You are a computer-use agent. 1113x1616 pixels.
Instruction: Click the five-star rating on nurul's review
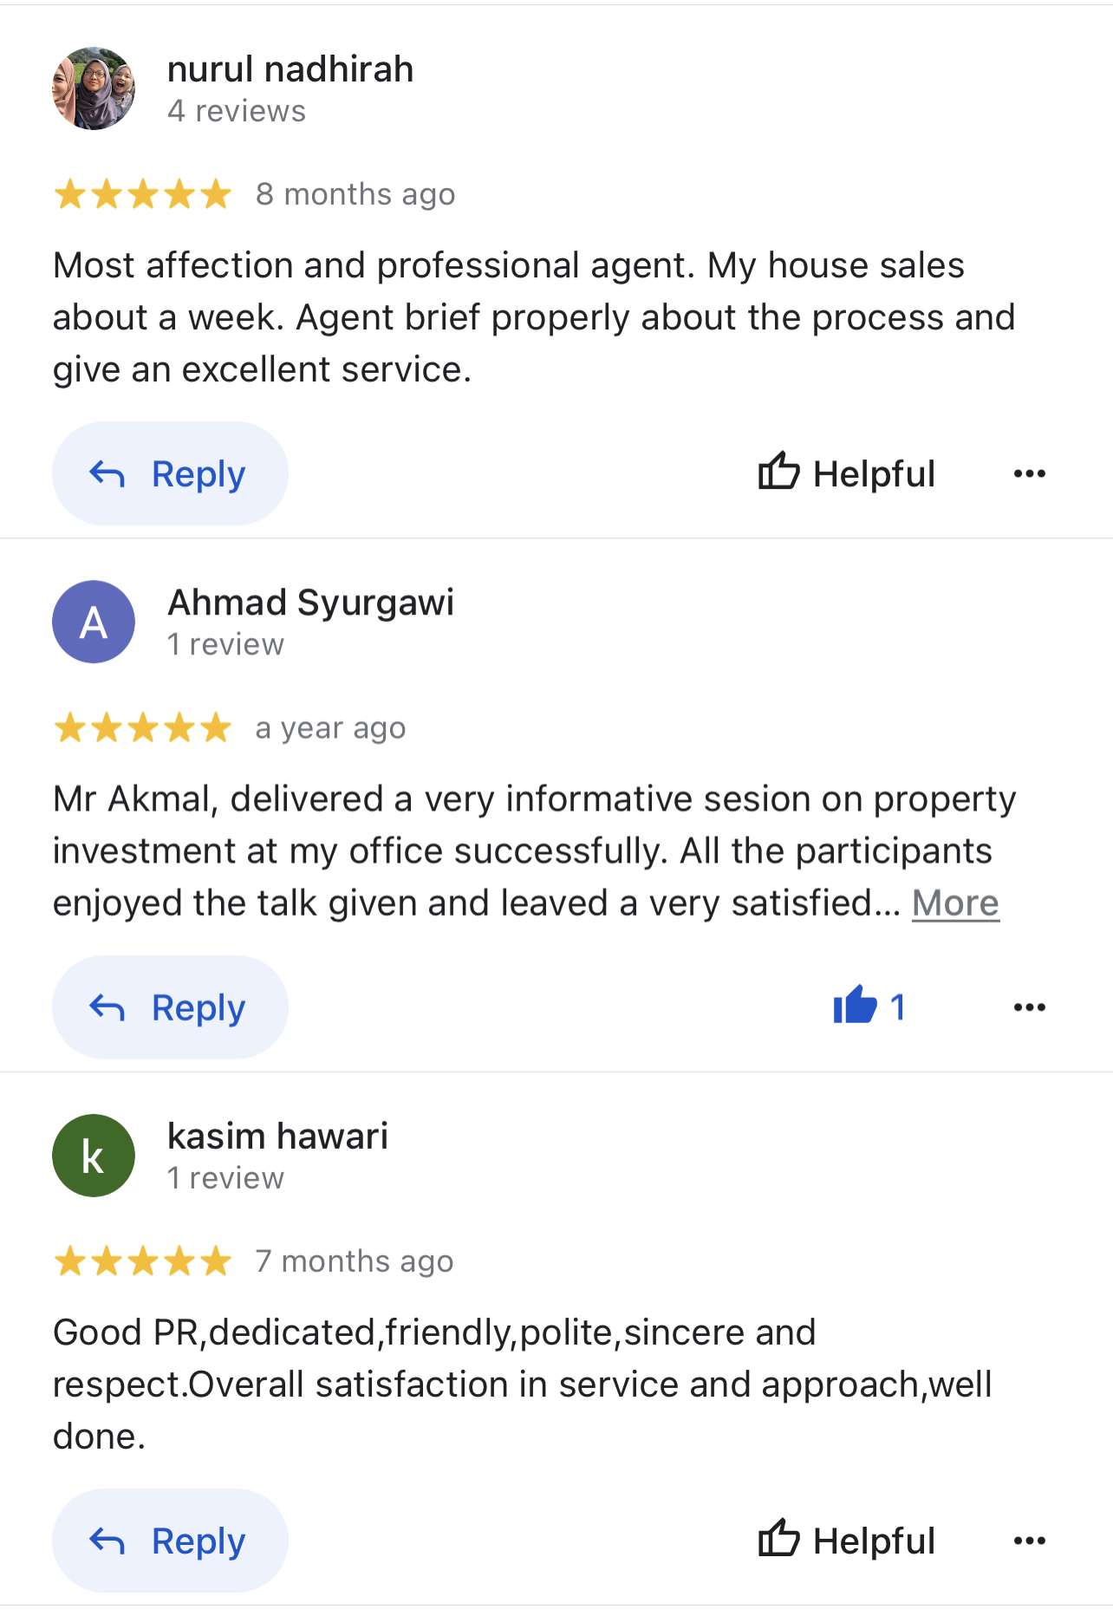(x=143, y=194)
